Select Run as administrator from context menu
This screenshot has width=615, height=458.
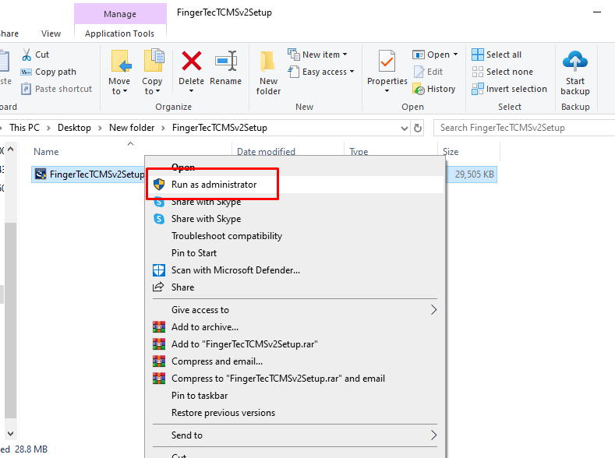pyautogui.click(x=295, y=185)
